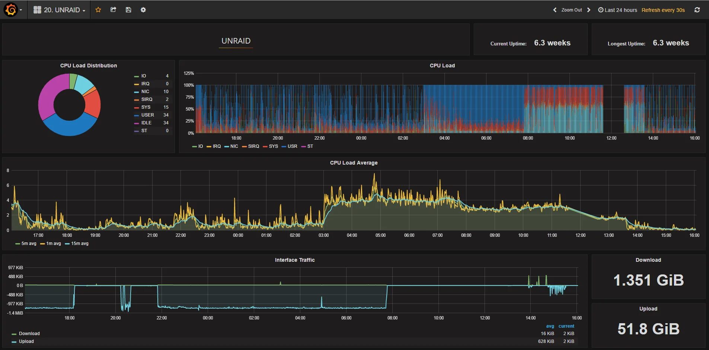Shift time range backward with left chevron
The image size is (709, 350).
(x=555, y=10)
